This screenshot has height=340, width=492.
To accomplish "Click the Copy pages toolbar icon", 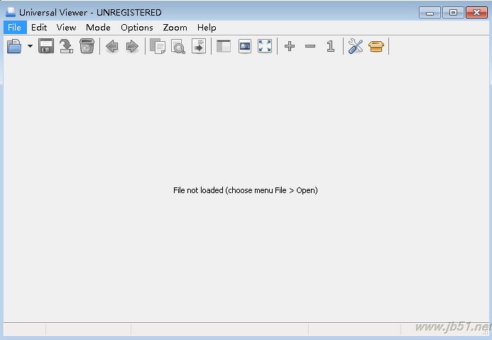I will (158, 46).
